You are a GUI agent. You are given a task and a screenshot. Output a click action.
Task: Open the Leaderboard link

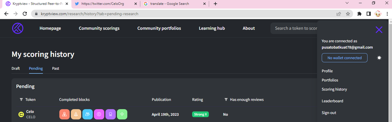333,101
